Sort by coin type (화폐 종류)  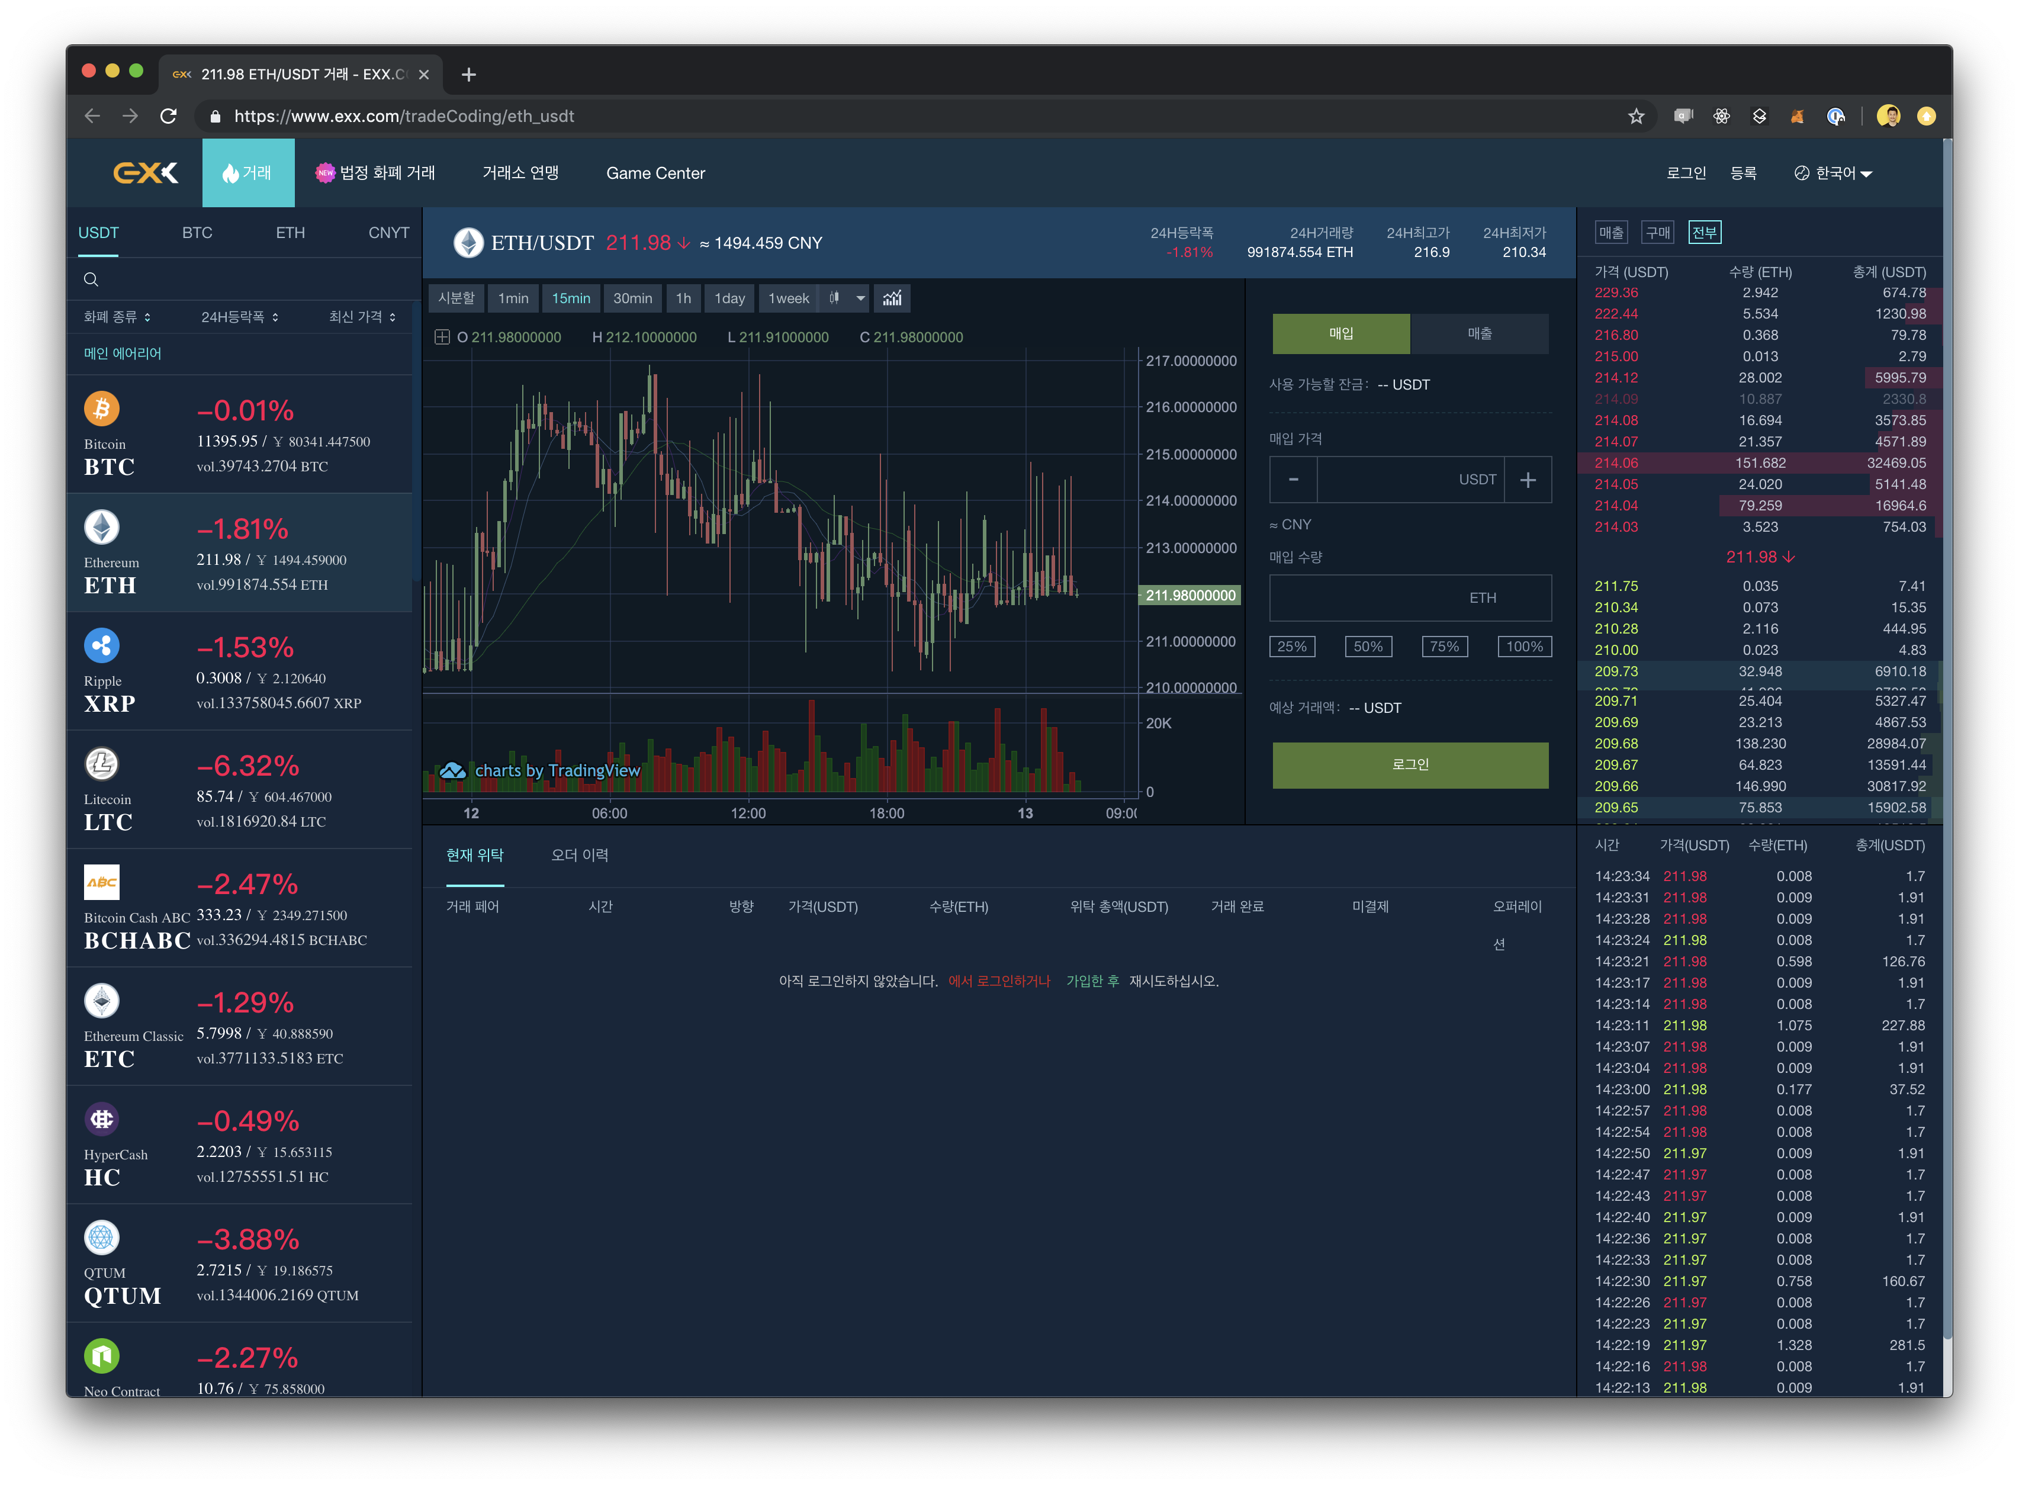tap(117, 317)
